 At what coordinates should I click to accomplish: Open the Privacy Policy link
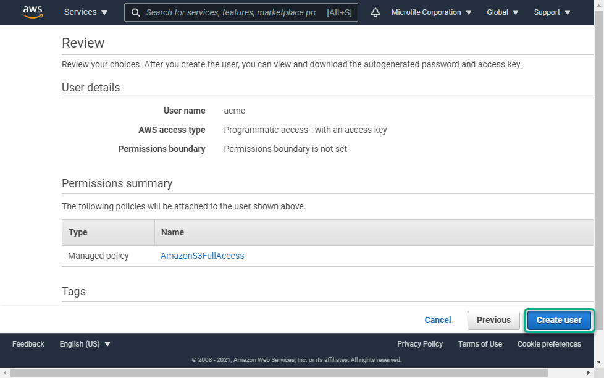pos(420,343)
